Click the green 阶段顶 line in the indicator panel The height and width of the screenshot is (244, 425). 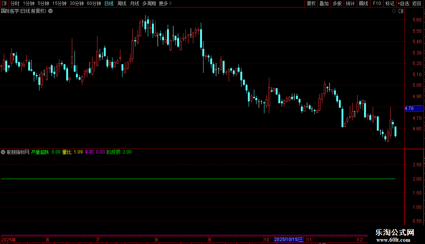coord(198,179)
